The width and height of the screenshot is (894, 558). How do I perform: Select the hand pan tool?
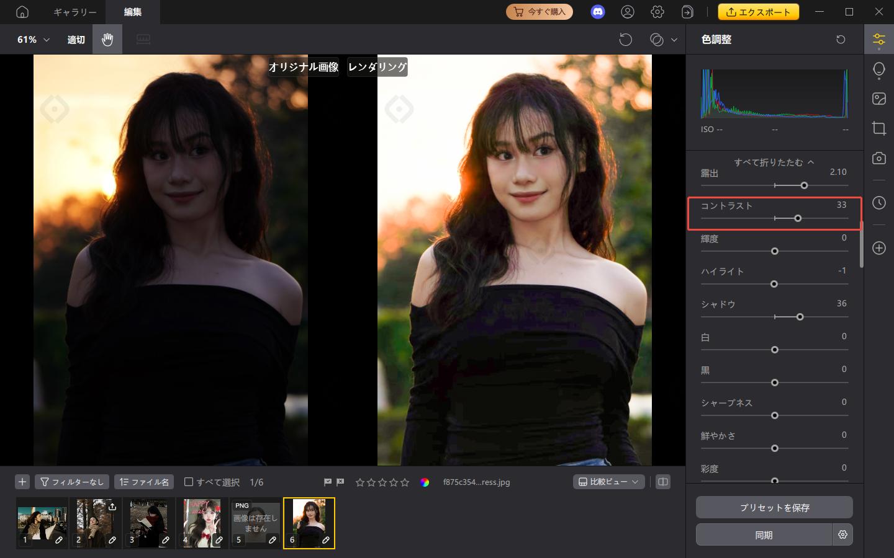[107, 40]
